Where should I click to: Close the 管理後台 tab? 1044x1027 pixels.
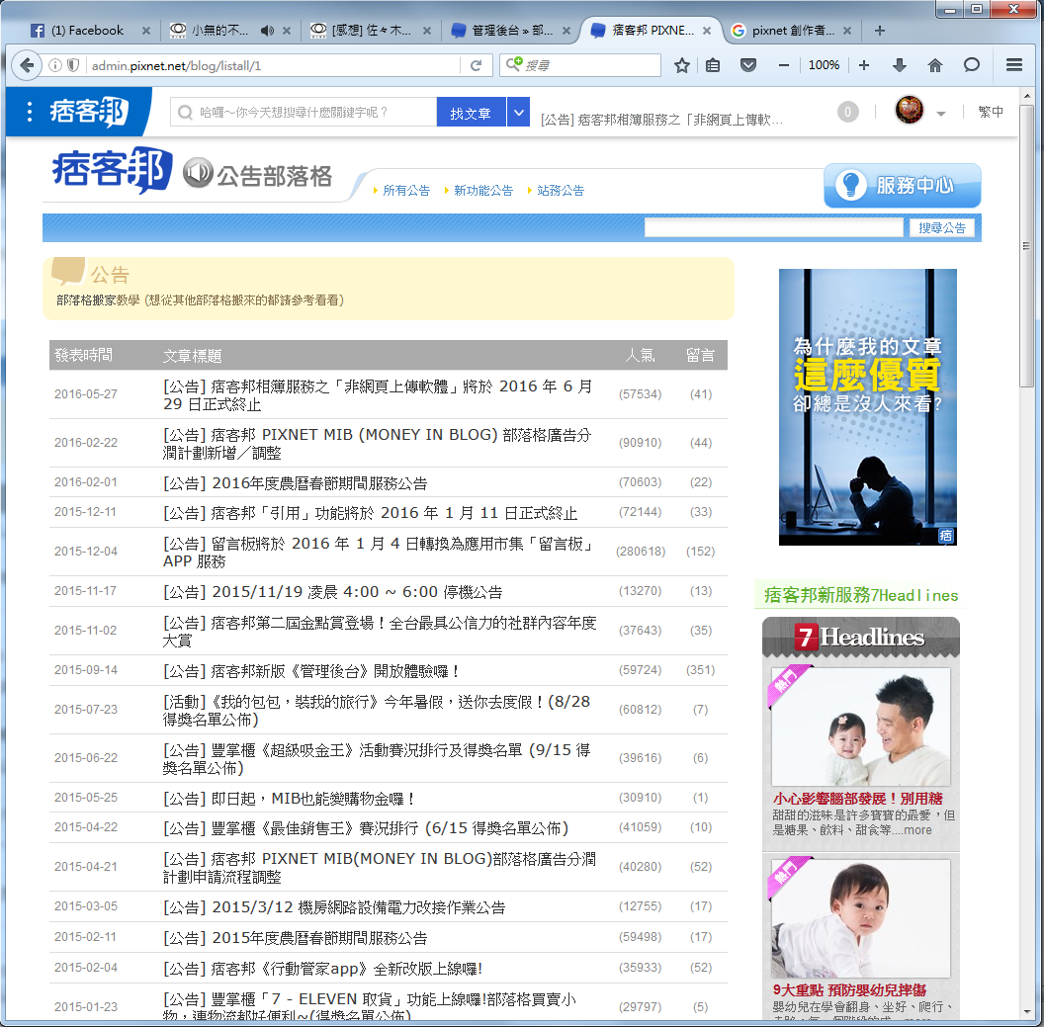(x=565, y=31)
